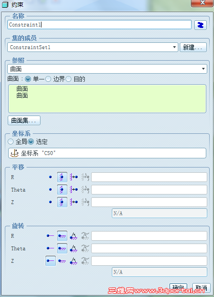Set translation Z to Prescribed

tap(74, 202)
